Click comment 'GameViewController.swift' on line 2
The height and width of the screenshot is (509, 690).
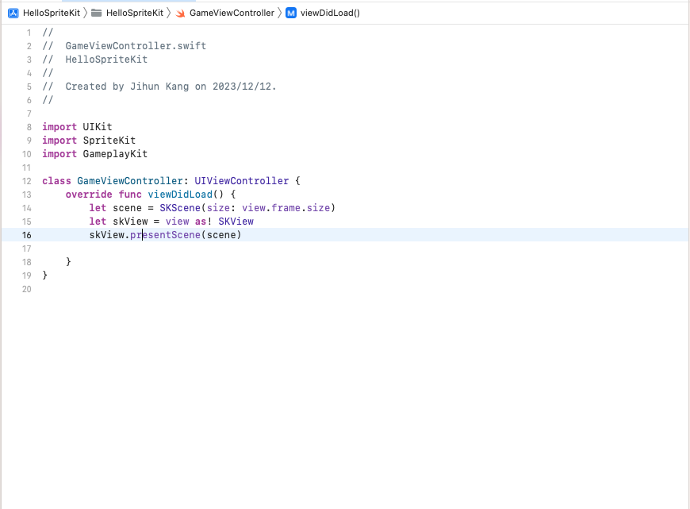[x=136, y=46]
